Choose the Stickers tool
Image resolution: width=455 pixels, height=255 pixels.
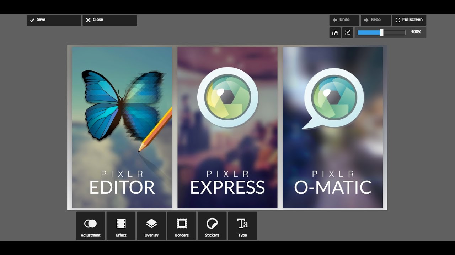pyautogui.click(x=212, y=226)
